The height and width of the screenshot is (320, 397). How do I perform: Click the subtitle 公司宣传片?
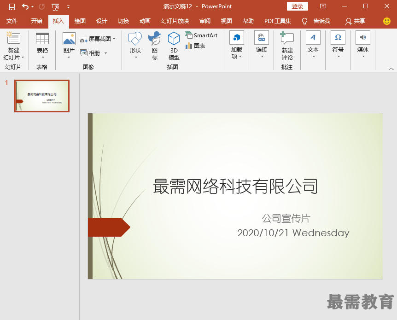[286, 218]
